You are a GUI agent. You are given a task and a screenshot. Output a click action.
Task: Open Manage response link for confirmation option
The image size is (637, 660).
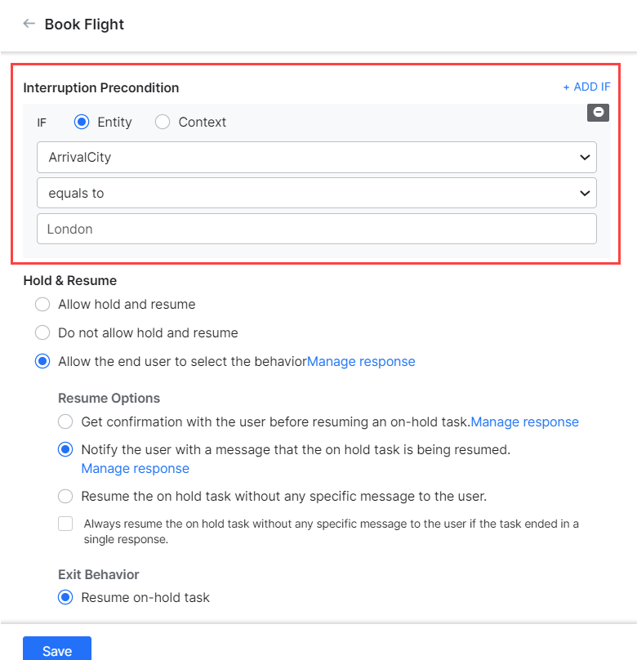click(524, 421)
